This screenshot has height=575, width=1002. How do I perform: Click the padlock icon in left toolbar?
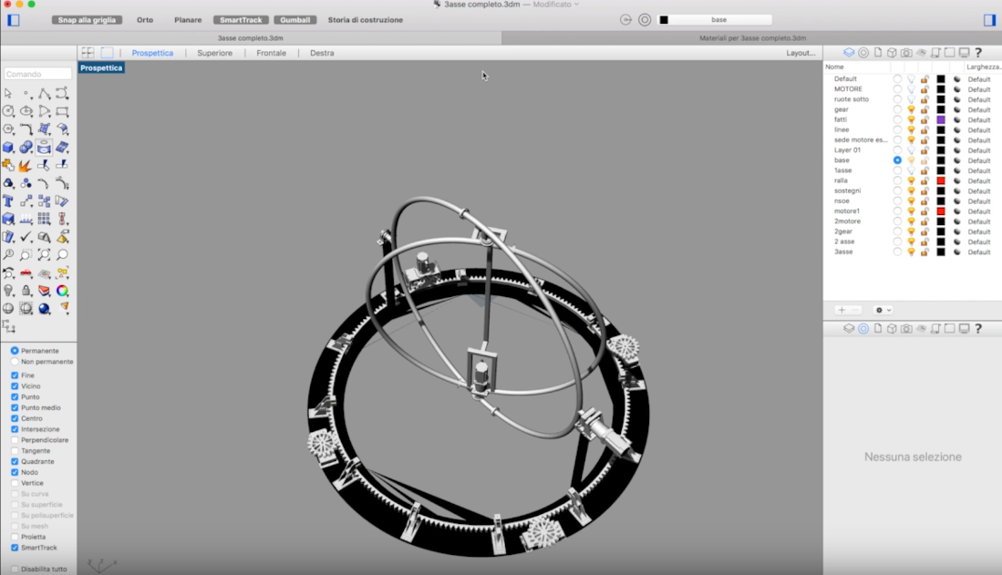pos(26,291)
